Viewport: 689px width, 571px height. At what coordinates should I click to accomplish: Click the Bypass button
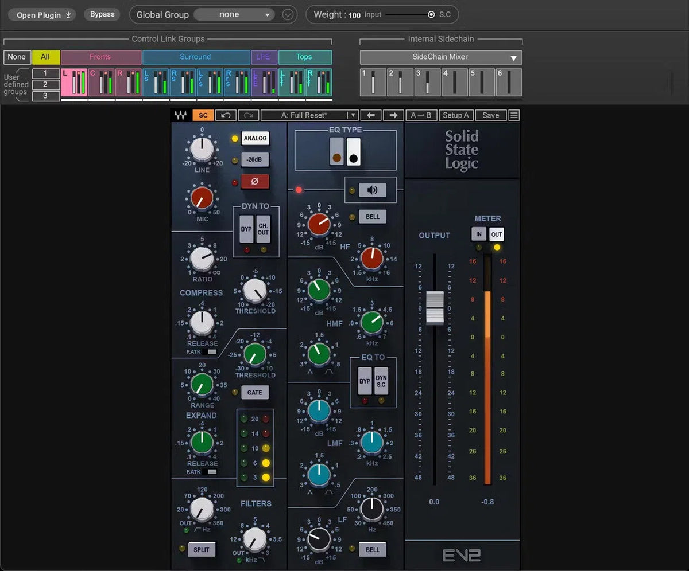102,14
